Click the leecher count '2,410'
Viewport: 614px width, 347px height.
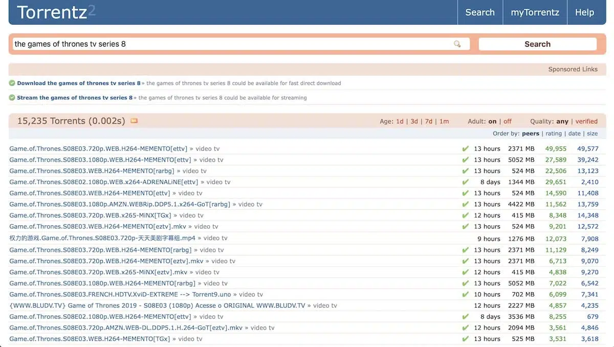tap(590, 182)
